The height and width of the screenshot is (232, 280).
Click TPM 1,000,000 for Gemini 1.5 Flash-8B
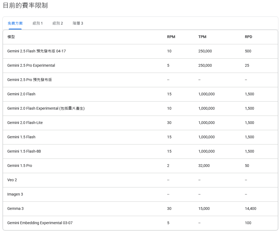[206, 151]
